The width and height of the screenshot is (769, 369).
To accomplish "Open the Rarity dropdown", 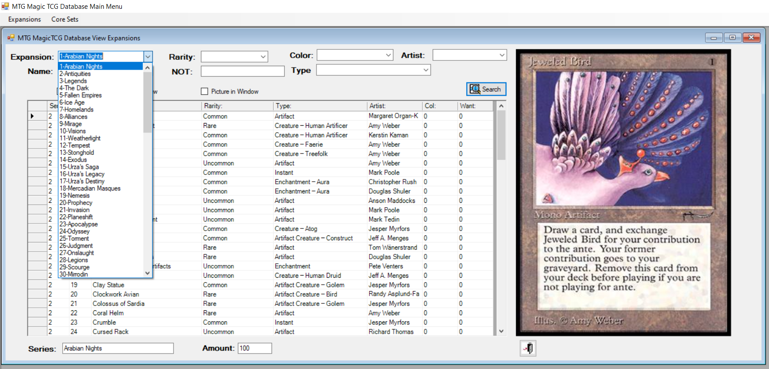I will [263, 56].
